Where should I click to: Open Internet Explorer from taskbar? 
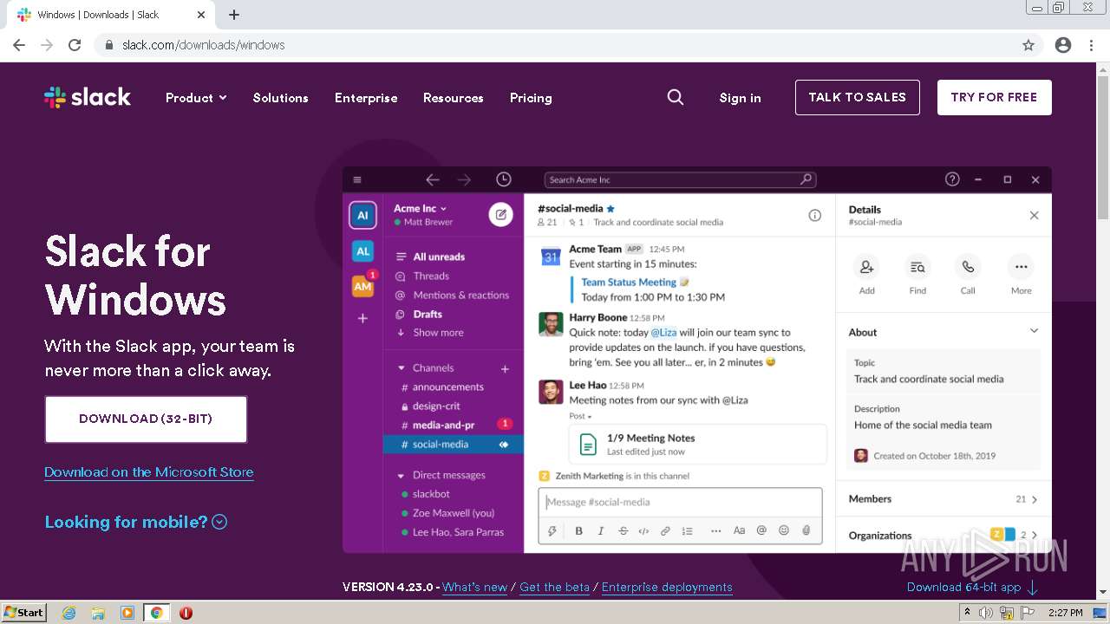tap(69, 613)
